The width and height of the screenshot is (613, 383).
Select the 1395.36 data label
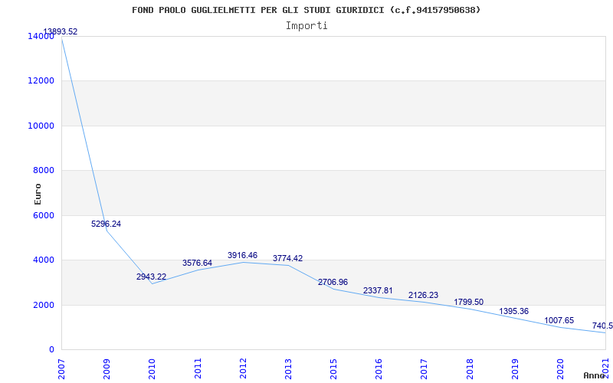pyautogui.click(x=514, y=312)
